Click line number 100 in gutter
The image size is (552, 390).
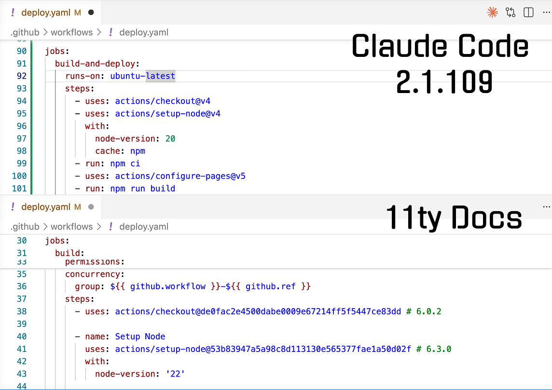click(19, 176)
